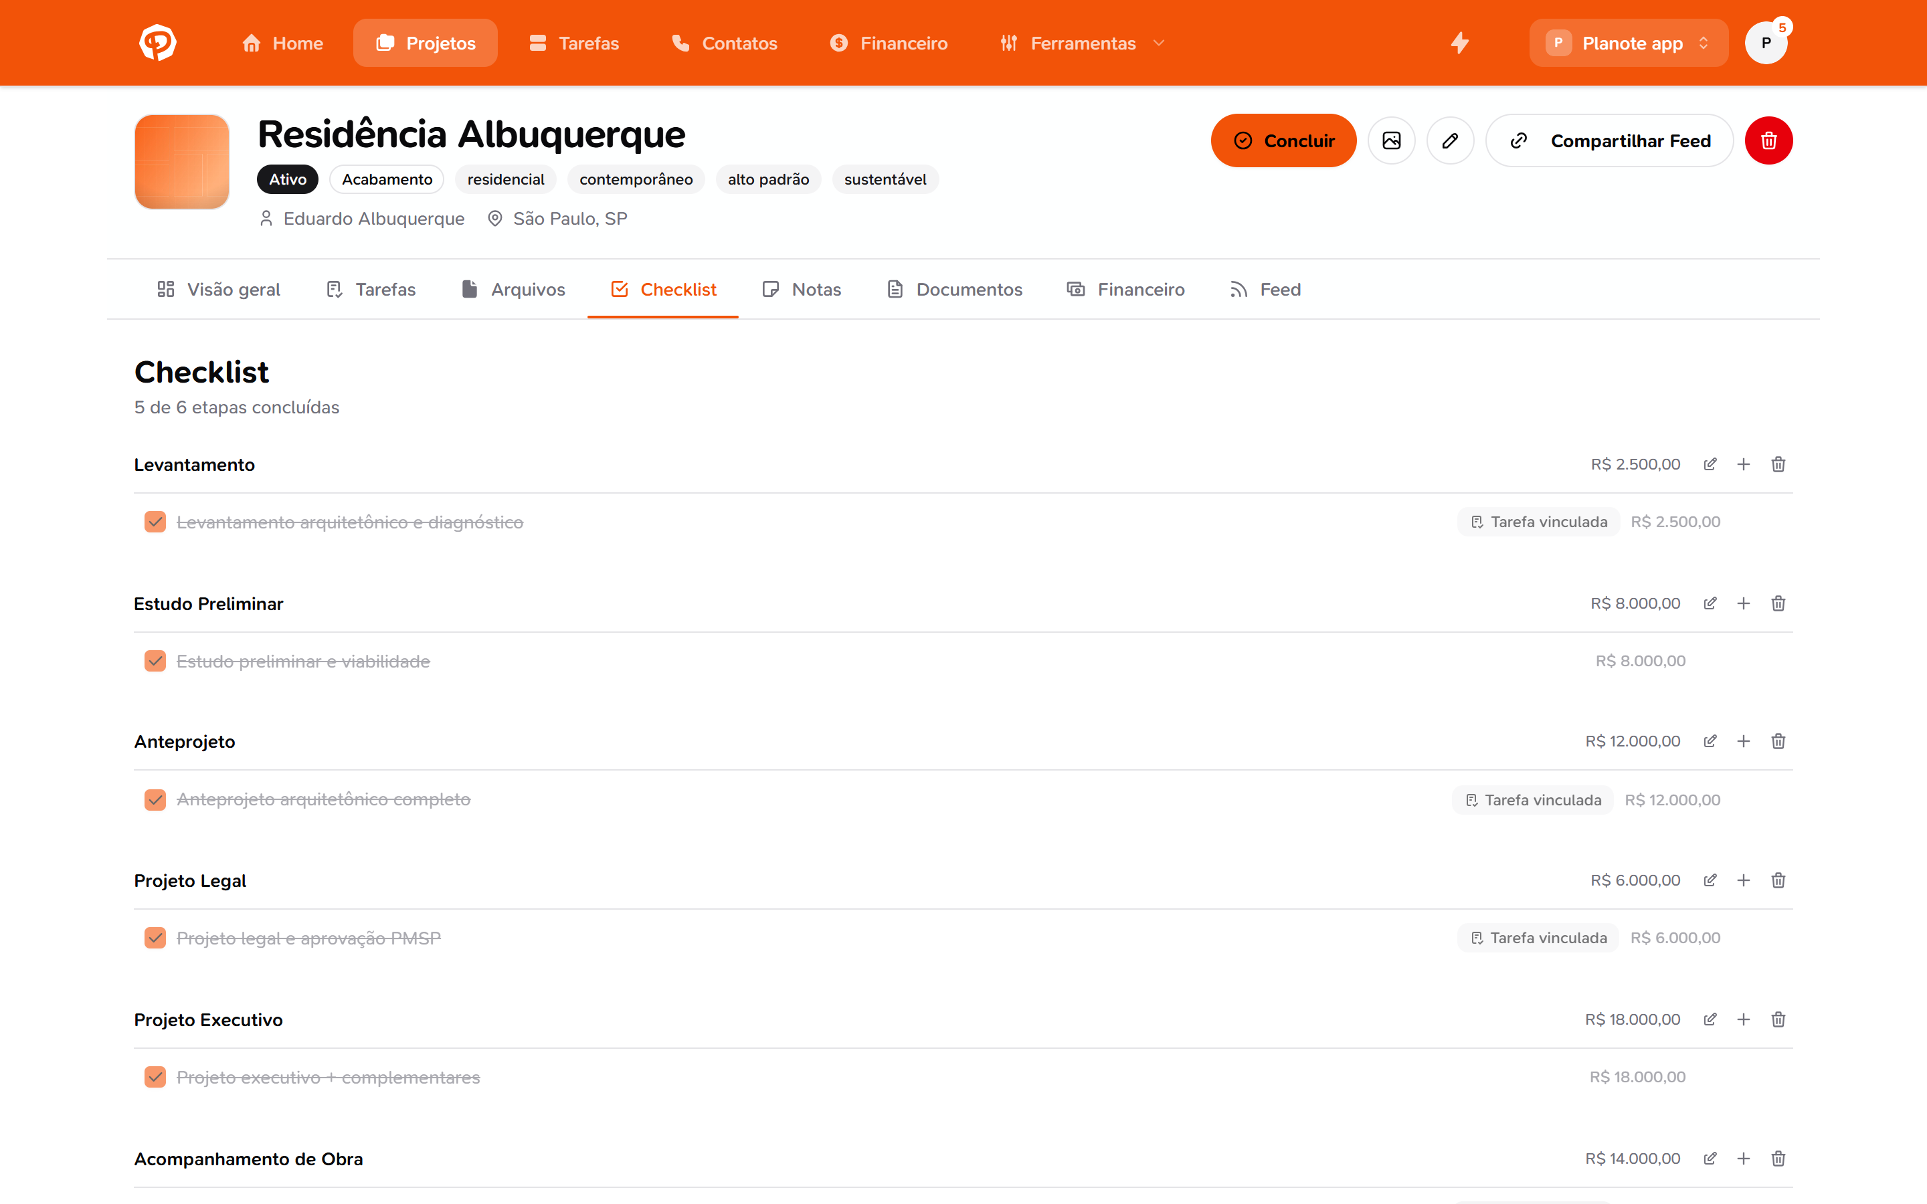The width and height of the screenshot is (1927, 1204).
Task: Switch to the Visão geral tab
Action: point(218,290)
